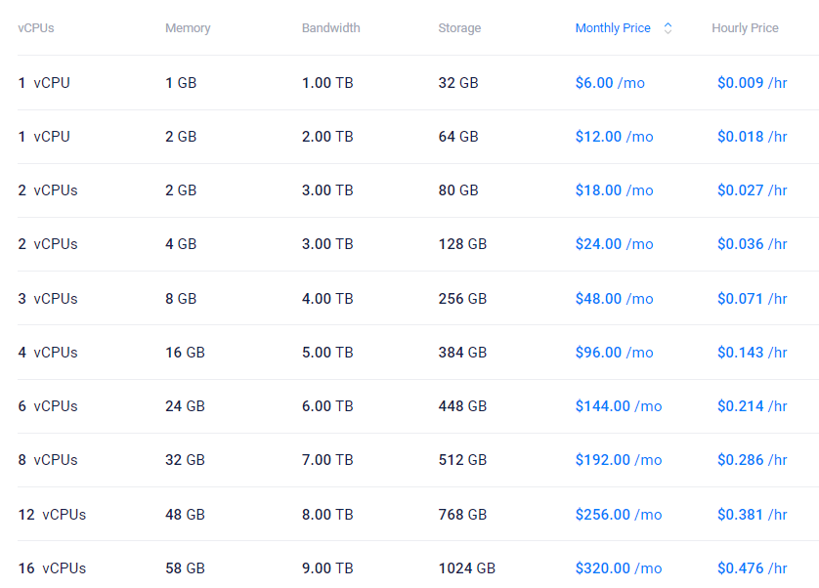Click the $144.00 /mo monthly price
This screenshot has width=819, height=588.
pyautogui.click(x=619, y=406)
